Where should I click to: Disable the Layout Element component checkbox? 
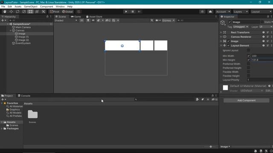point(229,45)
